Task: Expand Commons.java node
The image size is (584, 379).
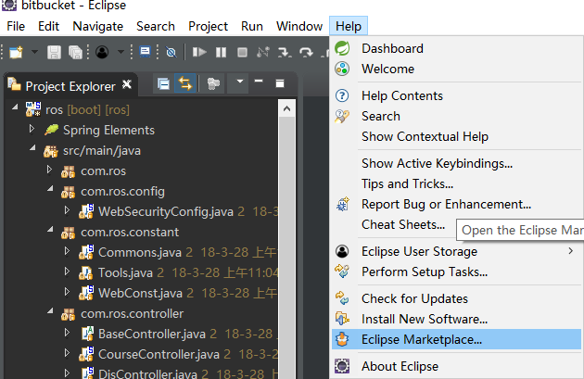Action: tap(67, 251)
